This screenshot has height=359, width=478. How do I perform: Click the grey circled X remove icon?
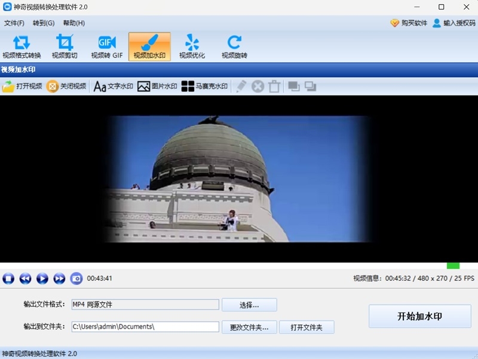258,87
